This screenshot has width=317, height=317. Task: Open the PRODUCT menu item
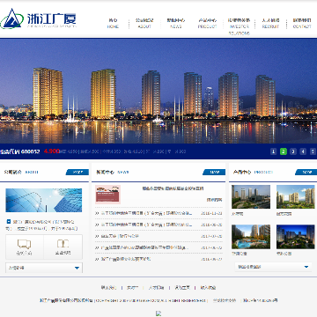pyautogui.click(x=207, y=24)
